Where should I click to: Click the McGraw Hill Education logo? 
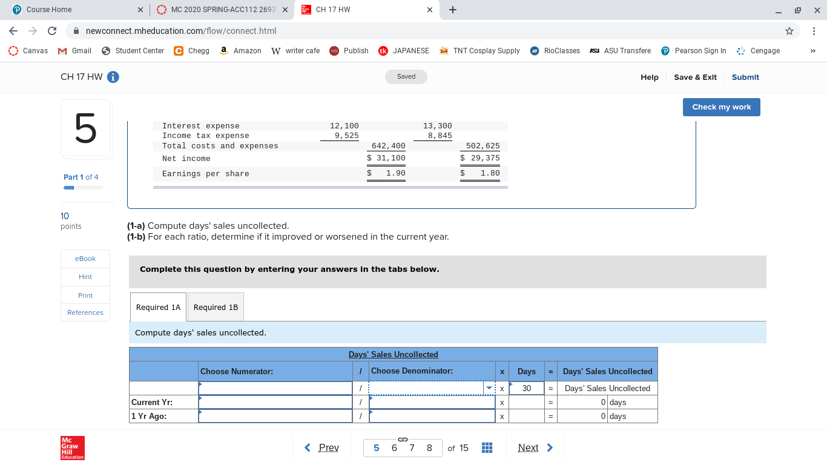point(73,448)
